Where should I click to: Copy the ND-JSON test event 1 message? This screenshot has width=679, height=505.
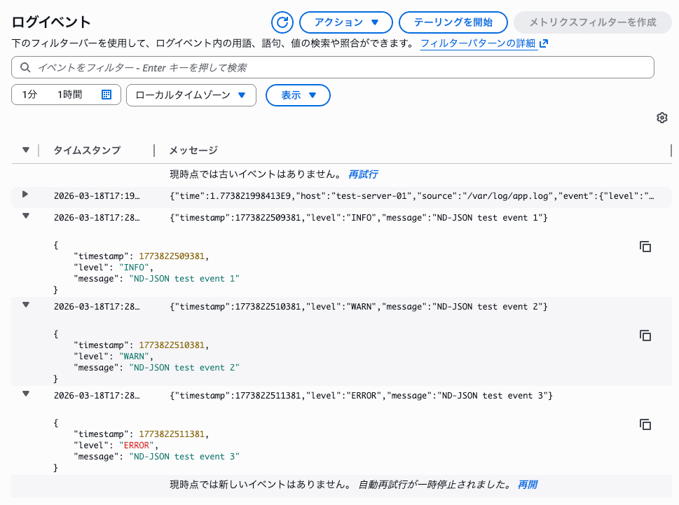(645, 247)
